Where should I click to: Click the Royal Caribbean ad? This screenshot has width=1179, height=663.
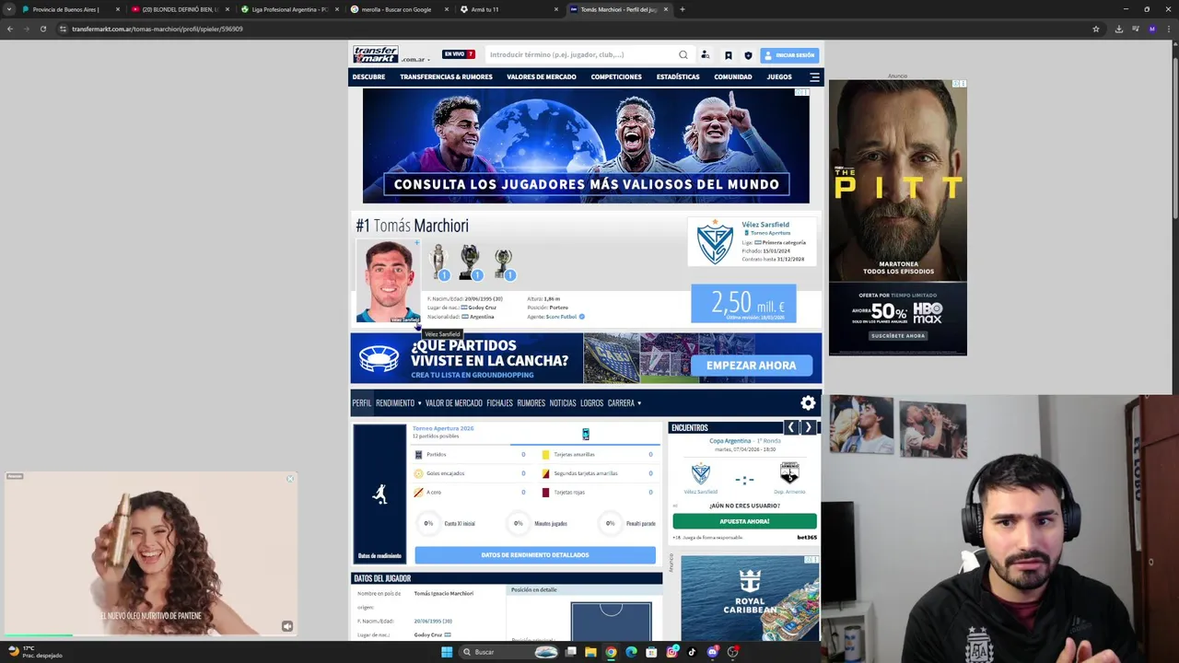pos(750,598)
